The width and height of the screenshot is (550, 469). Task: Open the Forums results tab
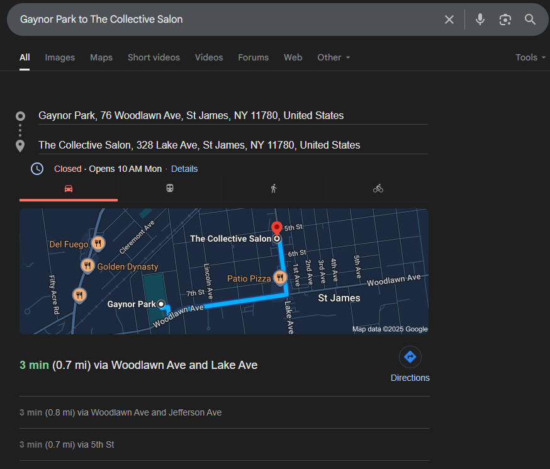253,57
